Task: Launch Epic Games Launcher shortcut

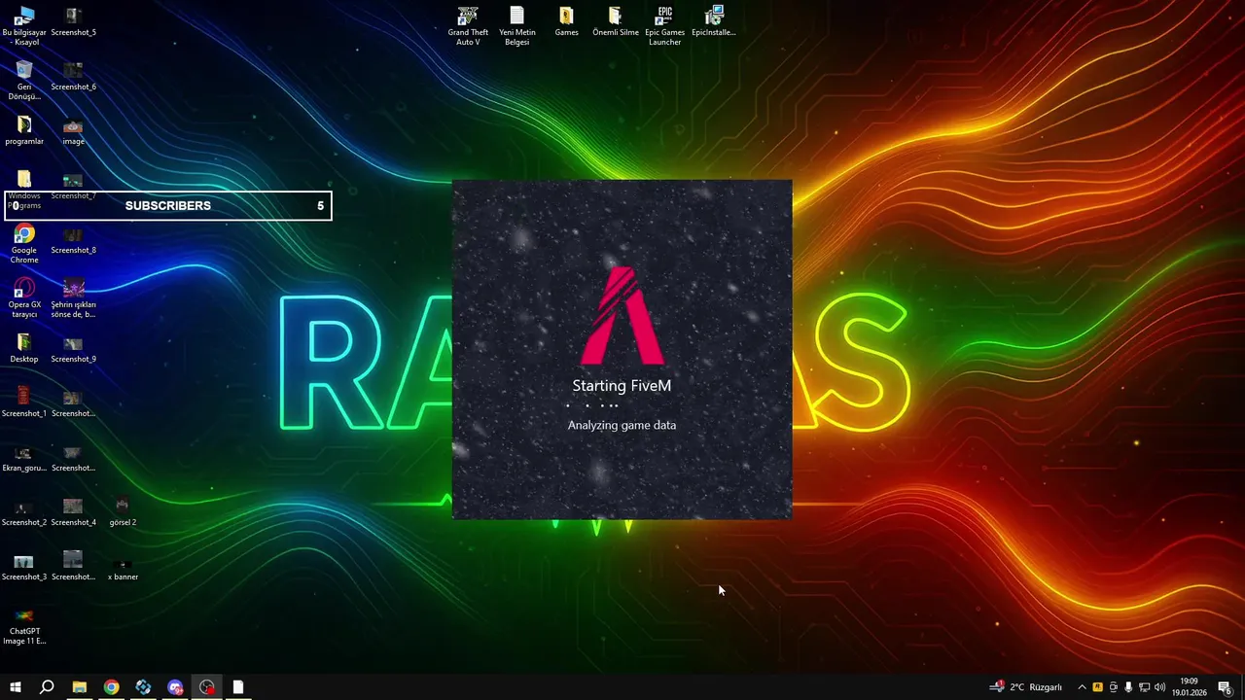Action: click(665, 26)
